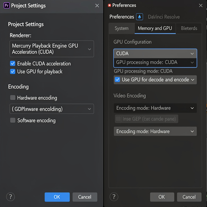Click the Premiere Pro icon in title bar

click(x=6, y=5)
